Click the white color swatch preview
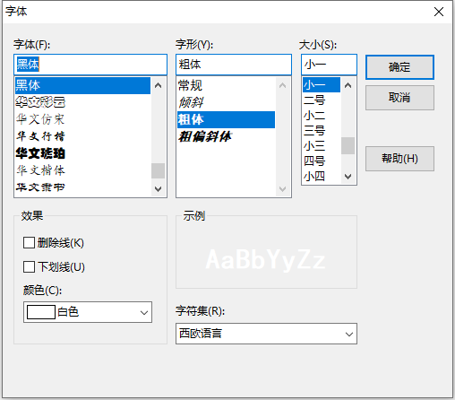 41,312
